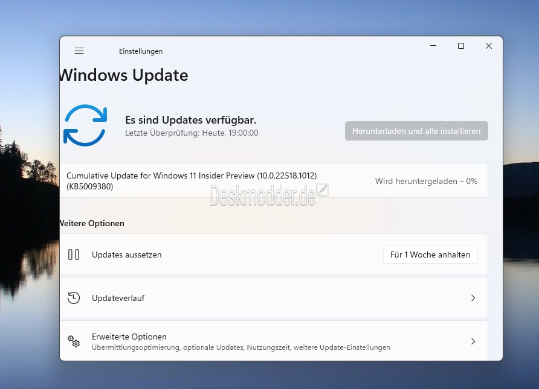Open the hamburger navigation menu

(79, 51)
